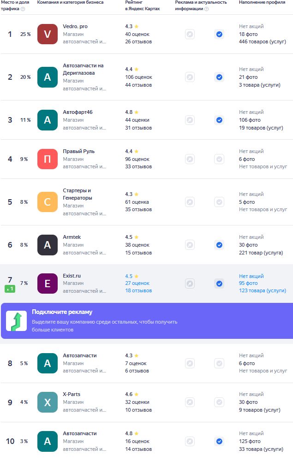
Task: Open the Vedro.pro company avatar
Action: [47, 34]
